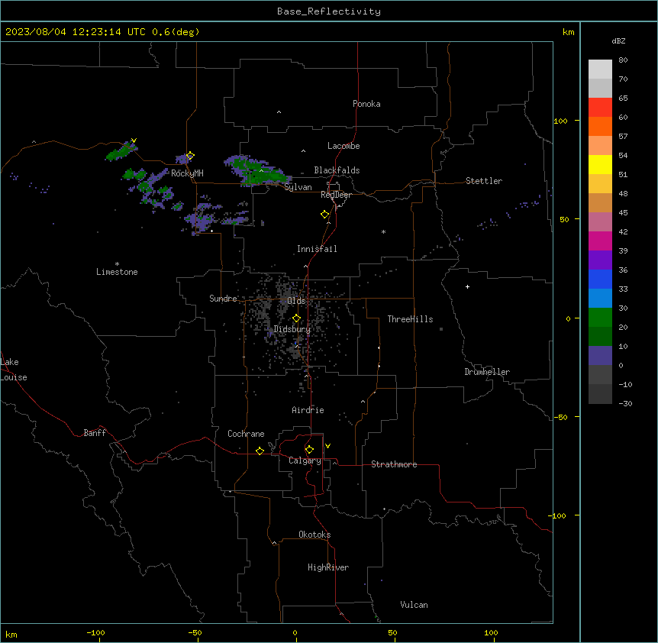The image size is (658, 643).
Task: Click the RockyMH label
Action: tap(187, 173)
